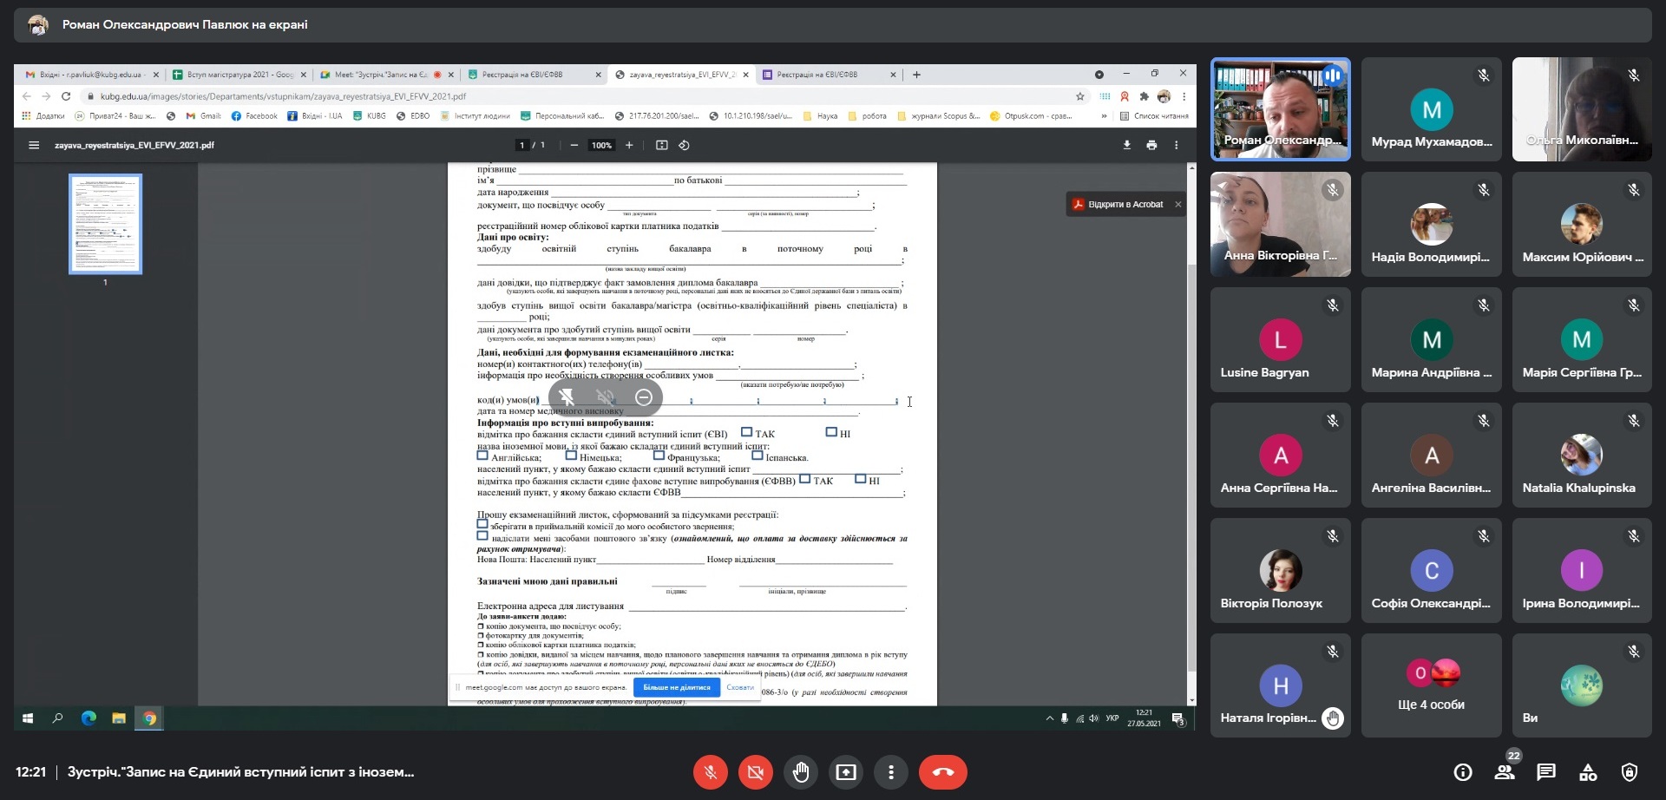Select the page 1 thumbnail in PDF sidebar
This screenshot has width=1666, height=800.
coord(105,224)
